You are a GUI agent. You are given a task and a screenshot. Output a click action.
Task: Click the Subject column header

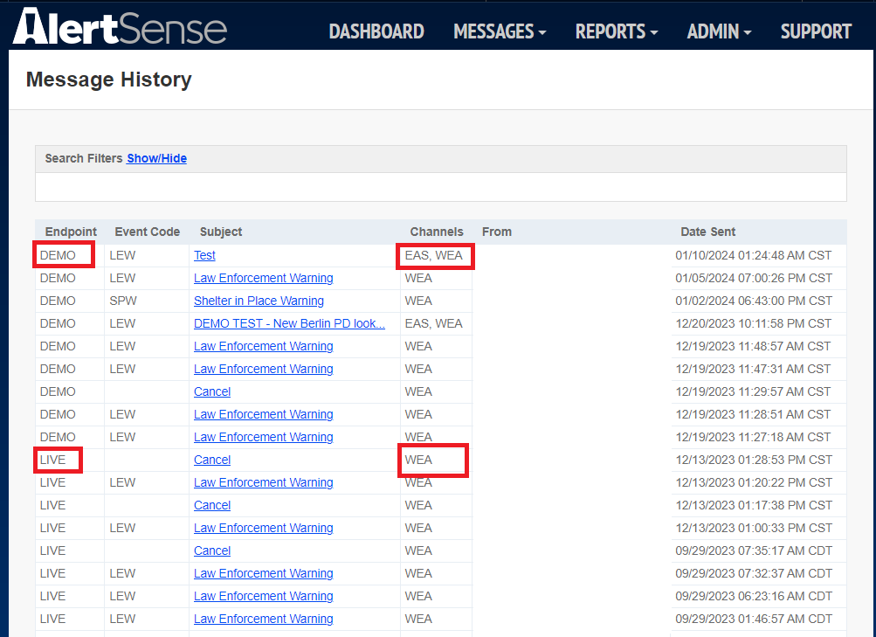pos(220,232)
